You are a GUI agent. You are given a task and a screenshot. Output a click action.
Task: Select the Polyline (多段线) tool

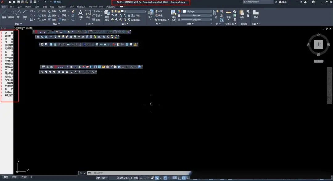(x=11, y=14)
